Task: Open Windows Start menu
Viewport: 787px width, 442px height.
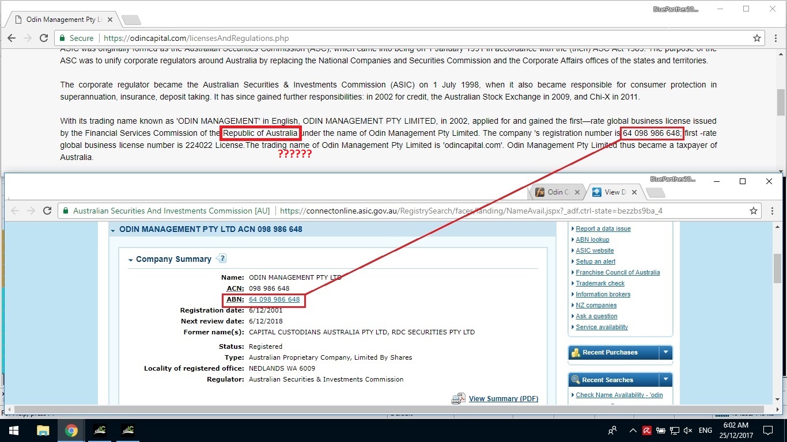Action: pos(14,430)
